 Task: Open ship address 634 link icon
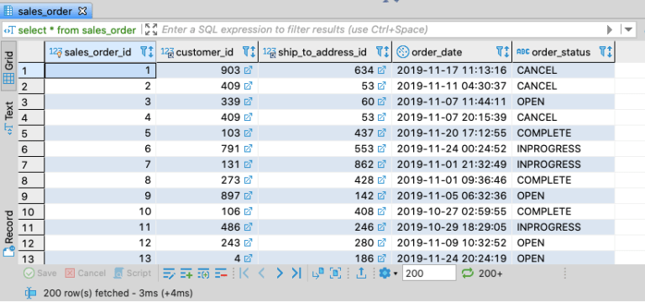(x=382, y=70)
